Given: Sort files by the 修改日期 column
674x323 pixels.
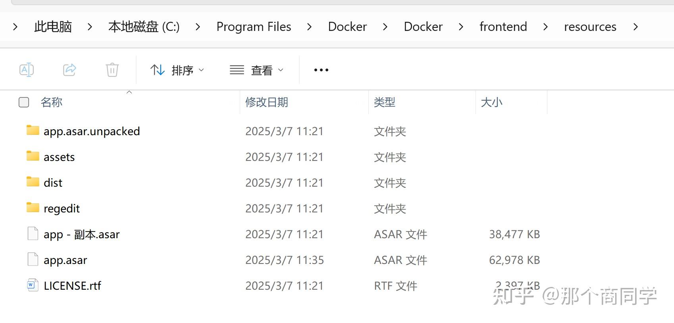Looking at the screenshot, I should pos(266,102).
